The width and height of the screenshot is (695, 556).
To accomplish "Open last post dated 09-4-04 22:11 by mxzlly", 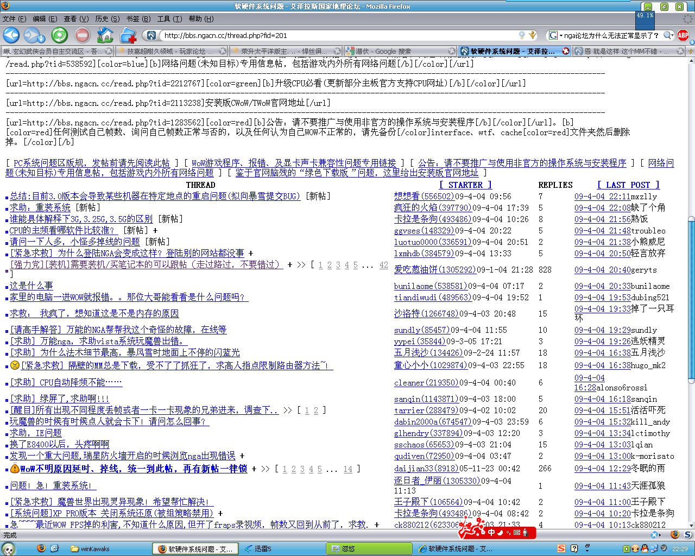I will [x=603, y=196].
